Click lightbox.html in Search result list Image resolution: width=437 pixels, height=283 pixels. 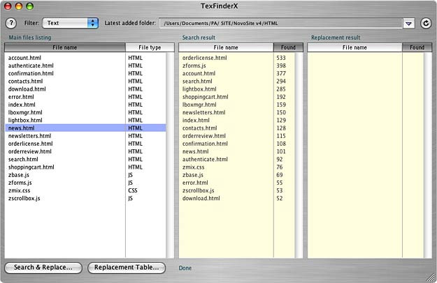pos(199,89)
